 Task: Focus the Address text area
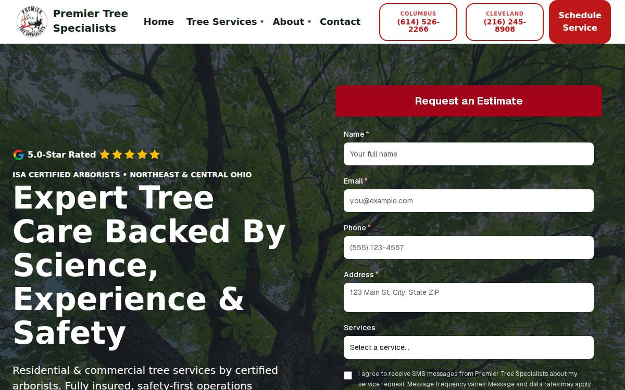click(469, 297)
